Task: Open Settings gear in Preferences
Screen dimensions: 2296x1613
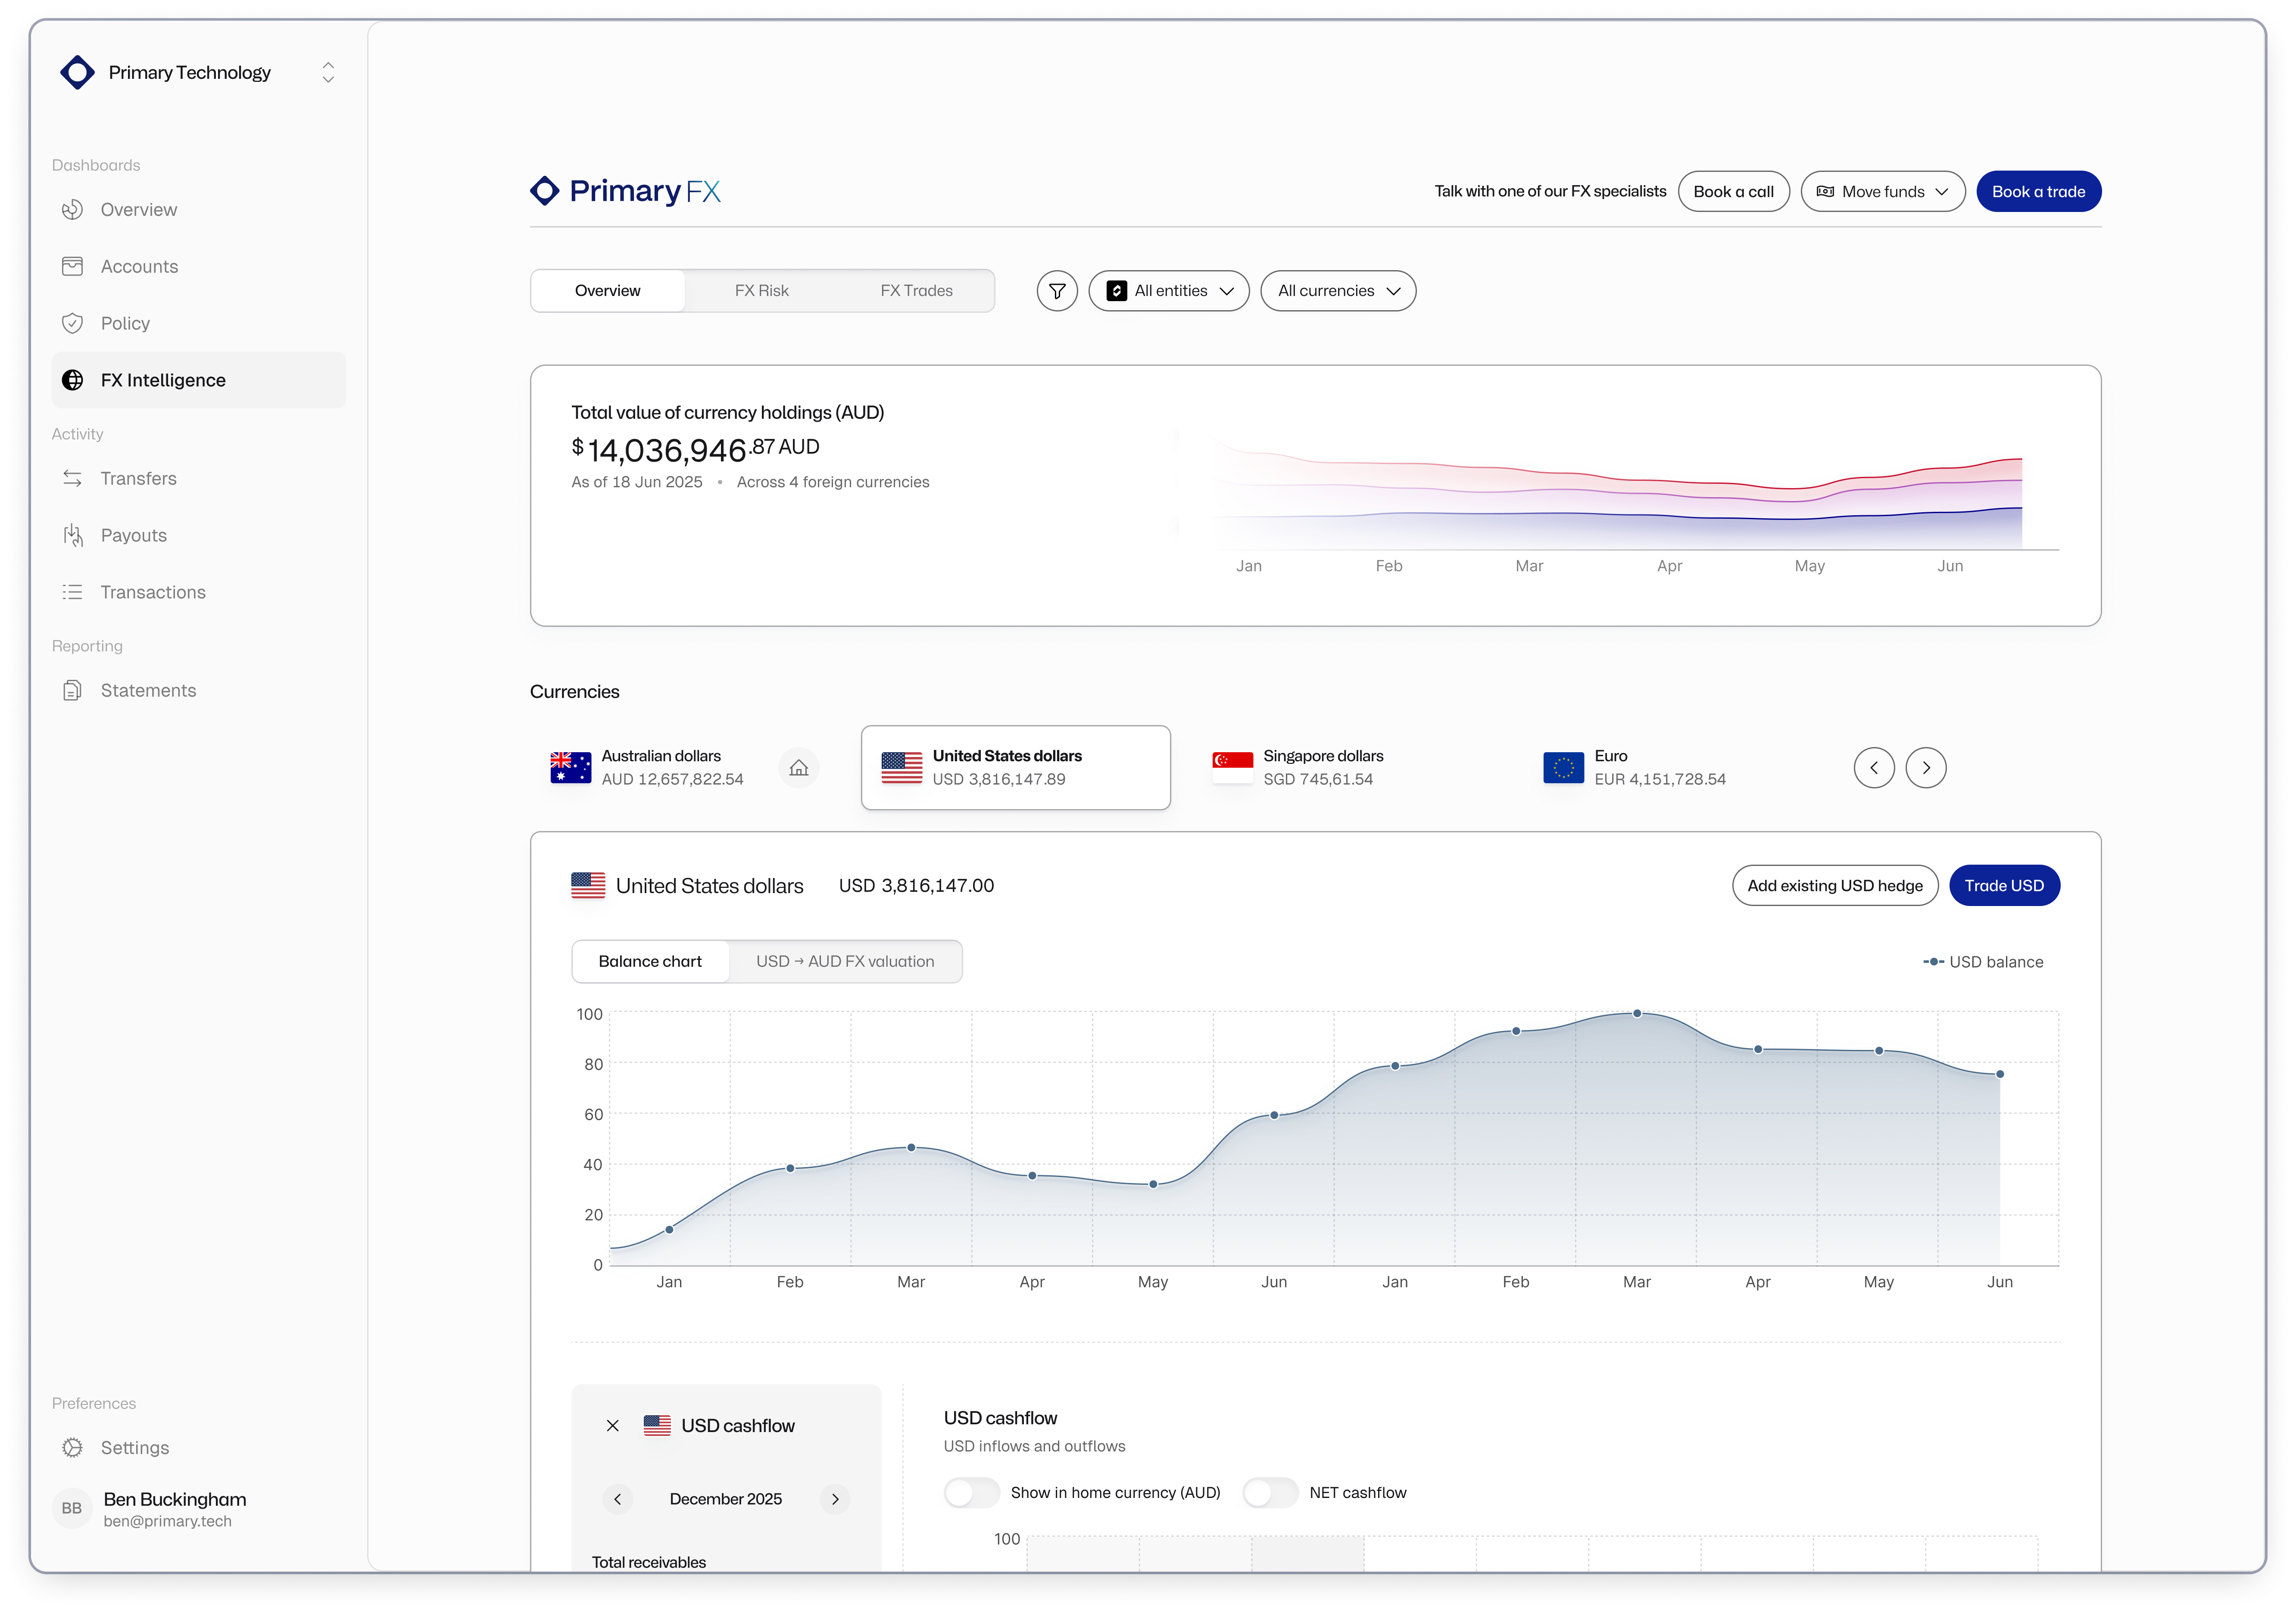Action: coord(134,1448)
